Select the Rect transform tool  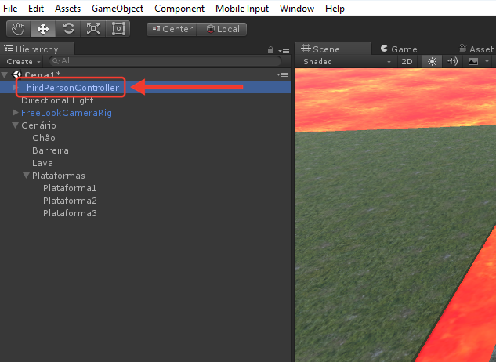tap(118, 29)
